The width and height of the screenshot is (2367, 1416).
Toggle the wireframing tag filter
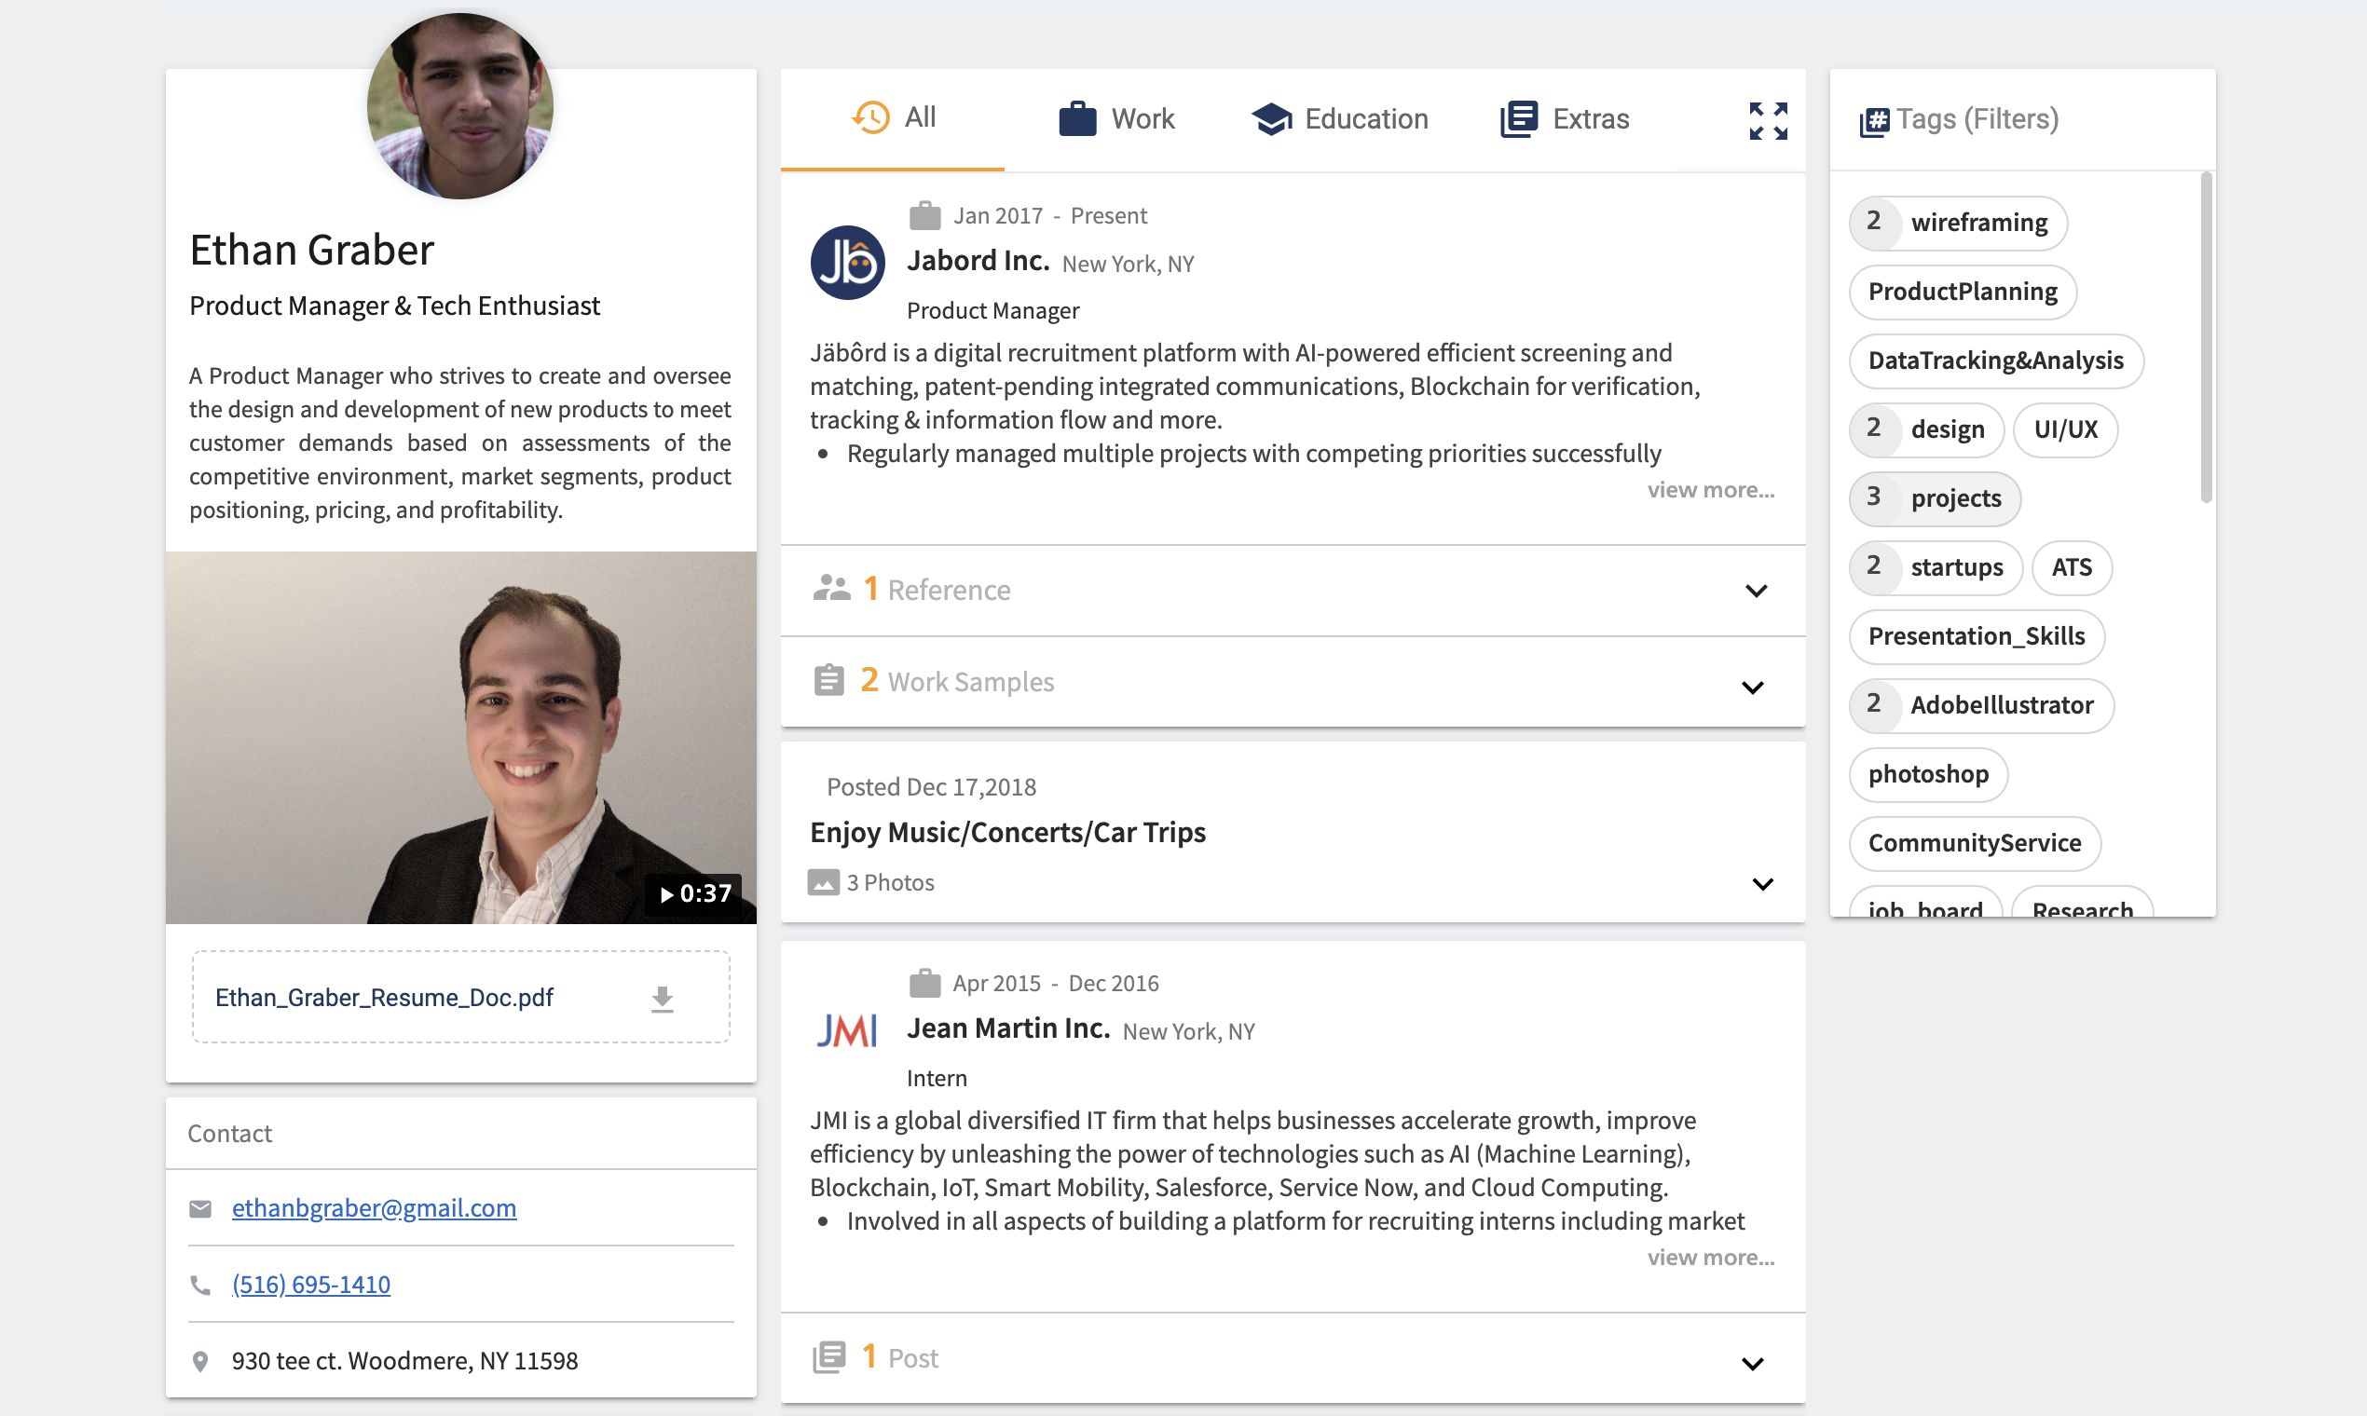[x=1958, y=223]
